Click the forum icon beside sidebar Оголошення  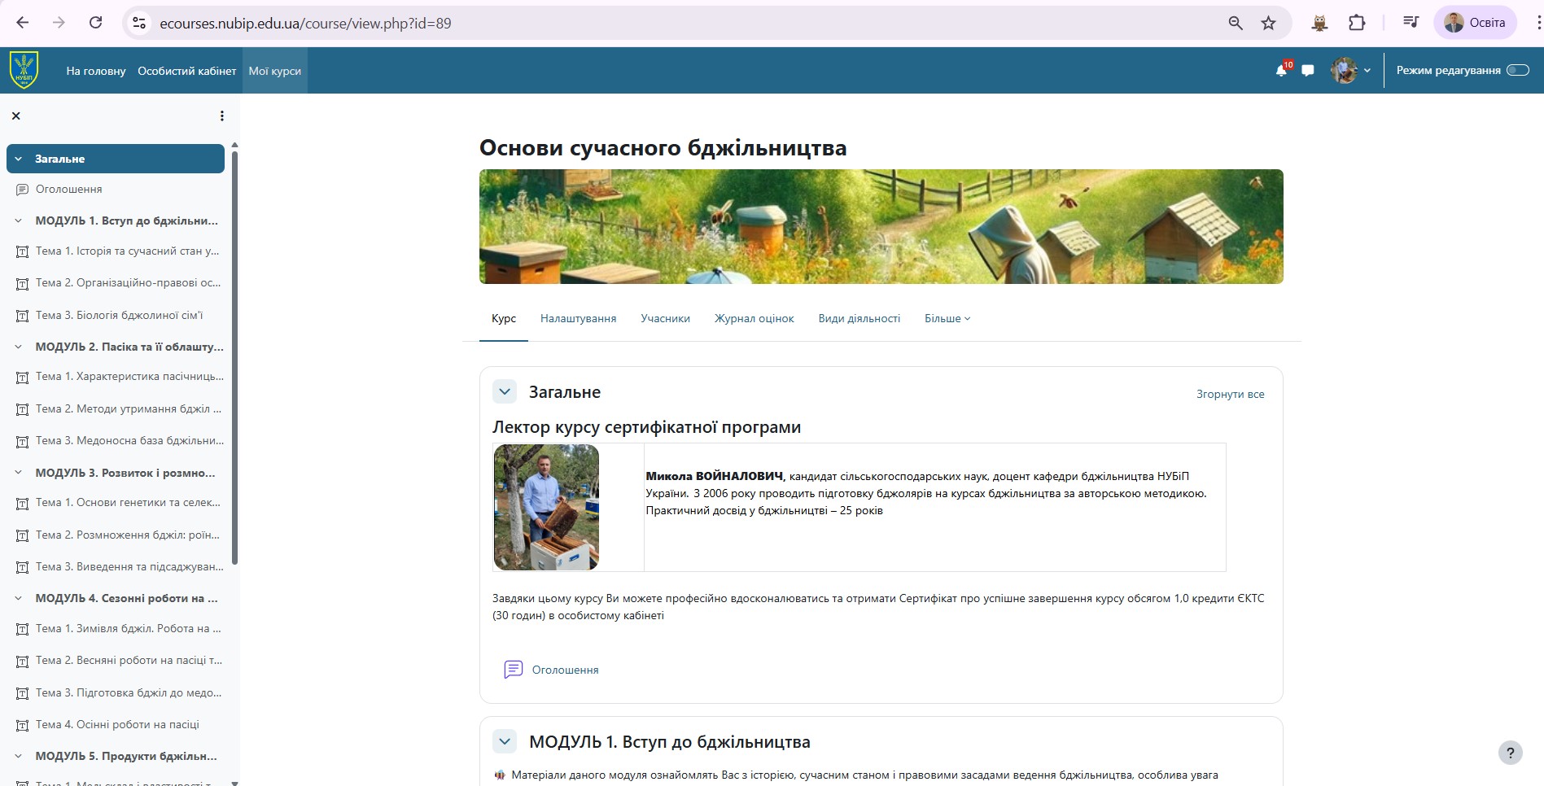23,189
